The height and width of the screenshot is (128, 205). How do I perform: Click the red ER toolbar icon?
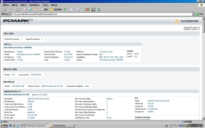coord(88,10)
